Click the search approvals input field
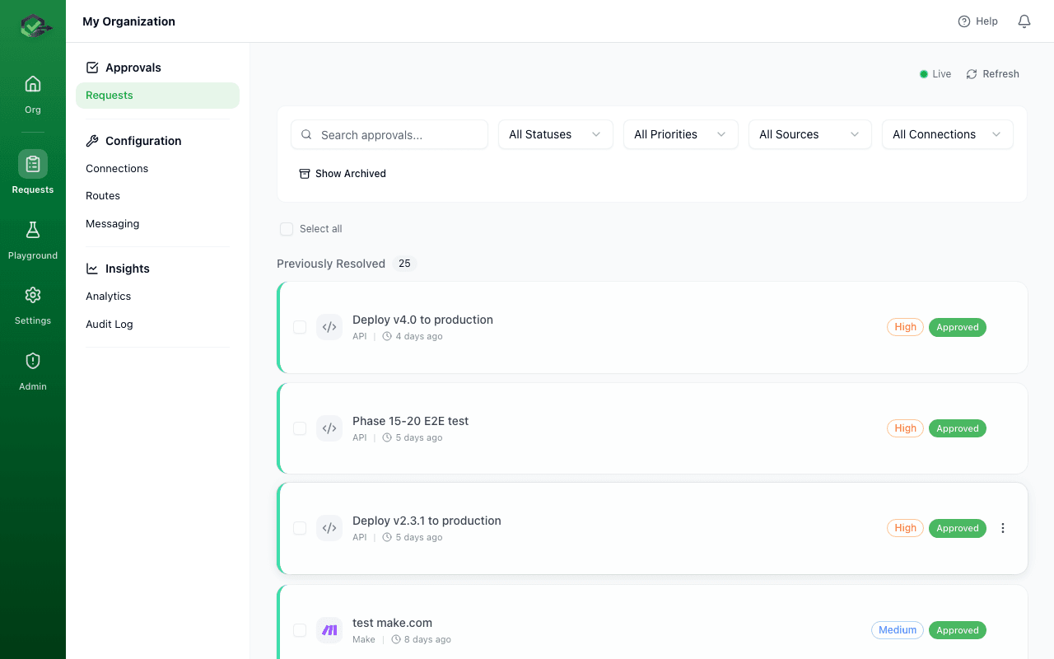The height and width of the screenshot is (659, 1054). [x=389, y=133]
